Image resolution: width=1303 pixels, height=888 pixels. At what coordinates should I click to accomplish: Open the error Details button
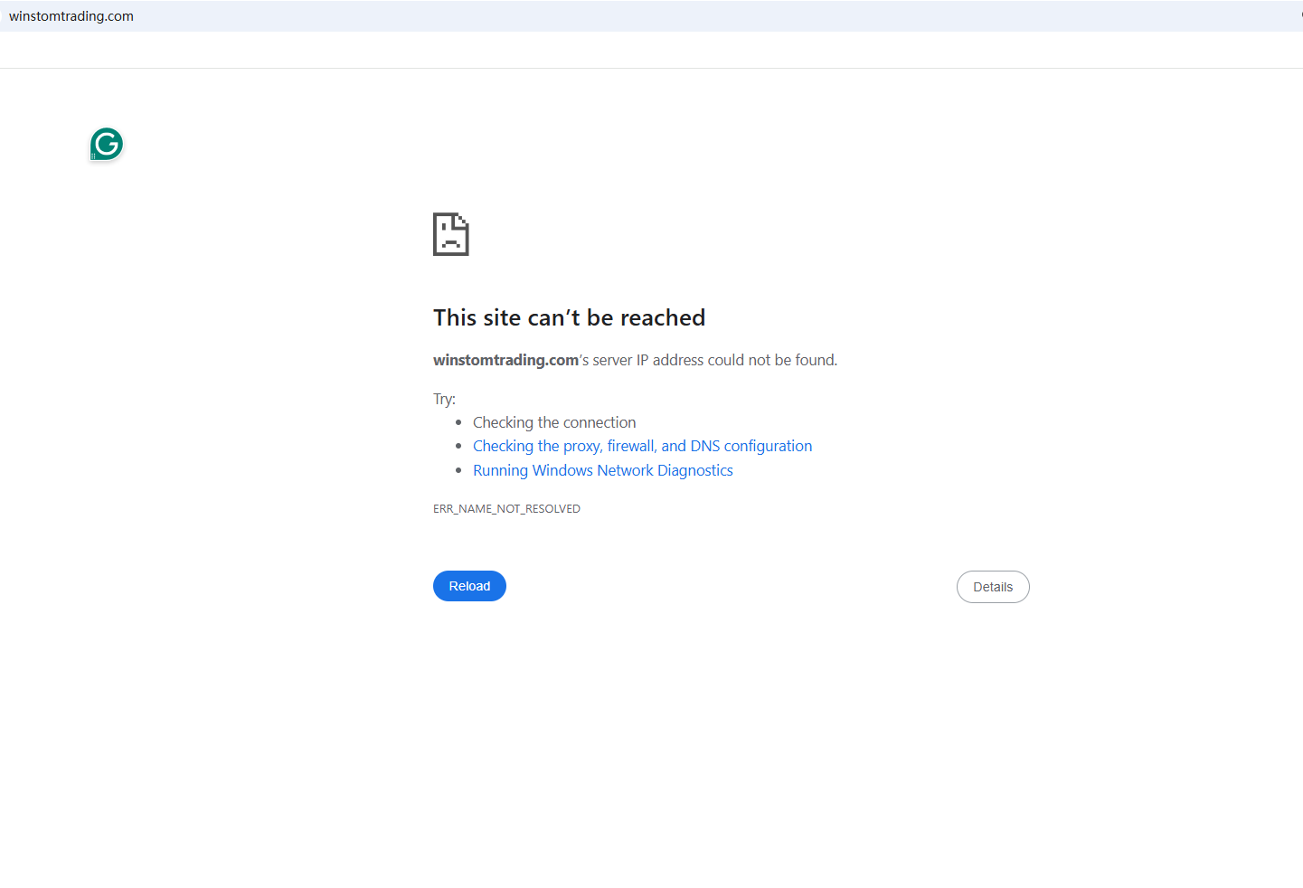pos(993,587)
